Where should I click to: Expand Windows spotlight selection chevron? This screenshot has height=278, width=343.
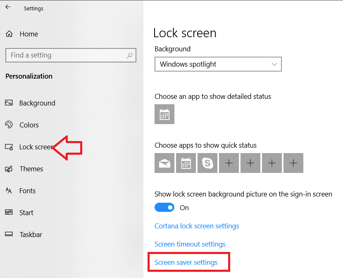(274, 64)
